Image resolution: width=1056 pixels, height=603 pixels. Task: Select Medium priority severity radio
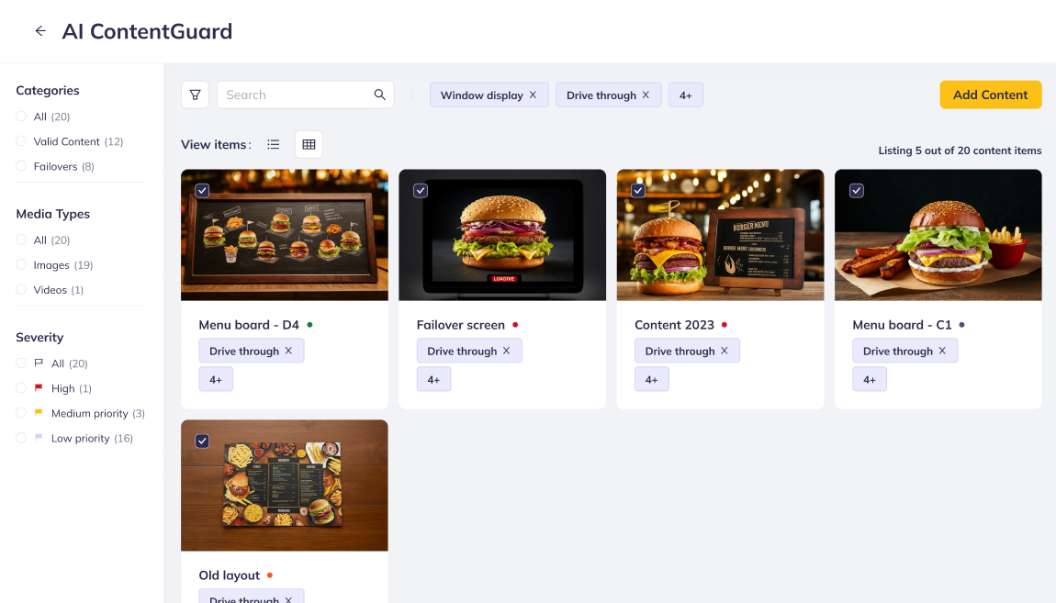pyautogui.click(x=21, y=412)
